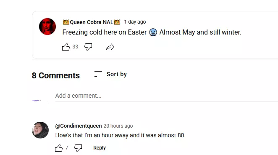The width and height of the screenshot is (278, 155).
Task: Dislike the comment by @Condimentqueen
Action: 78,148
